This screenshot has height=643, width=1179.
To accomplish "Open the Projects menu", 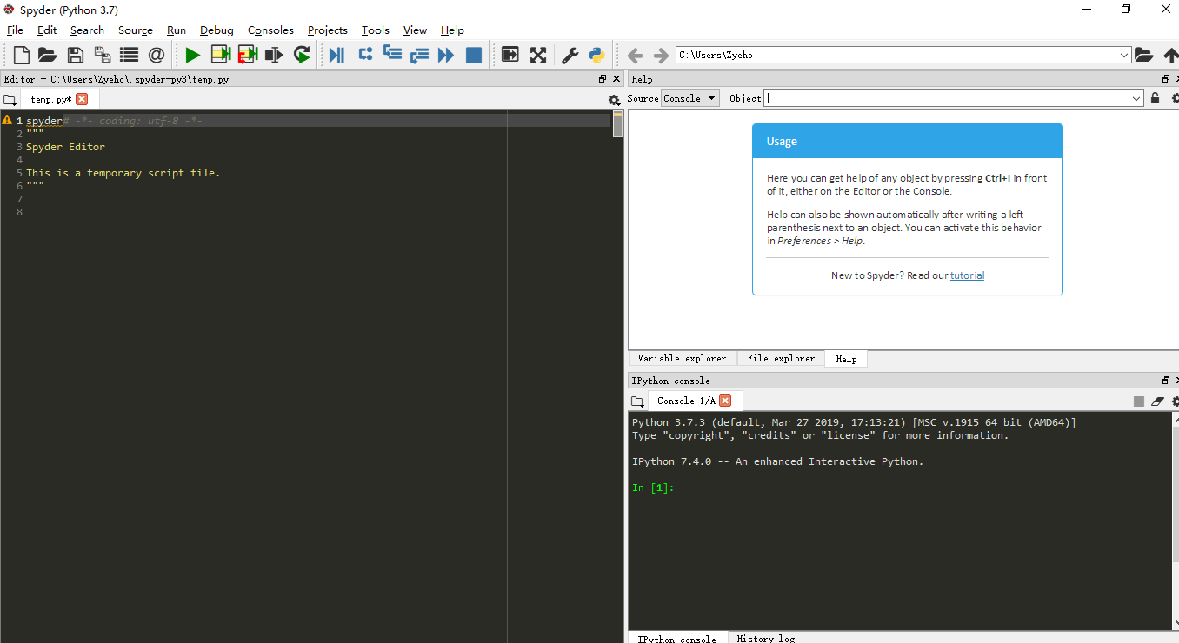I will (x=328, y=30).
